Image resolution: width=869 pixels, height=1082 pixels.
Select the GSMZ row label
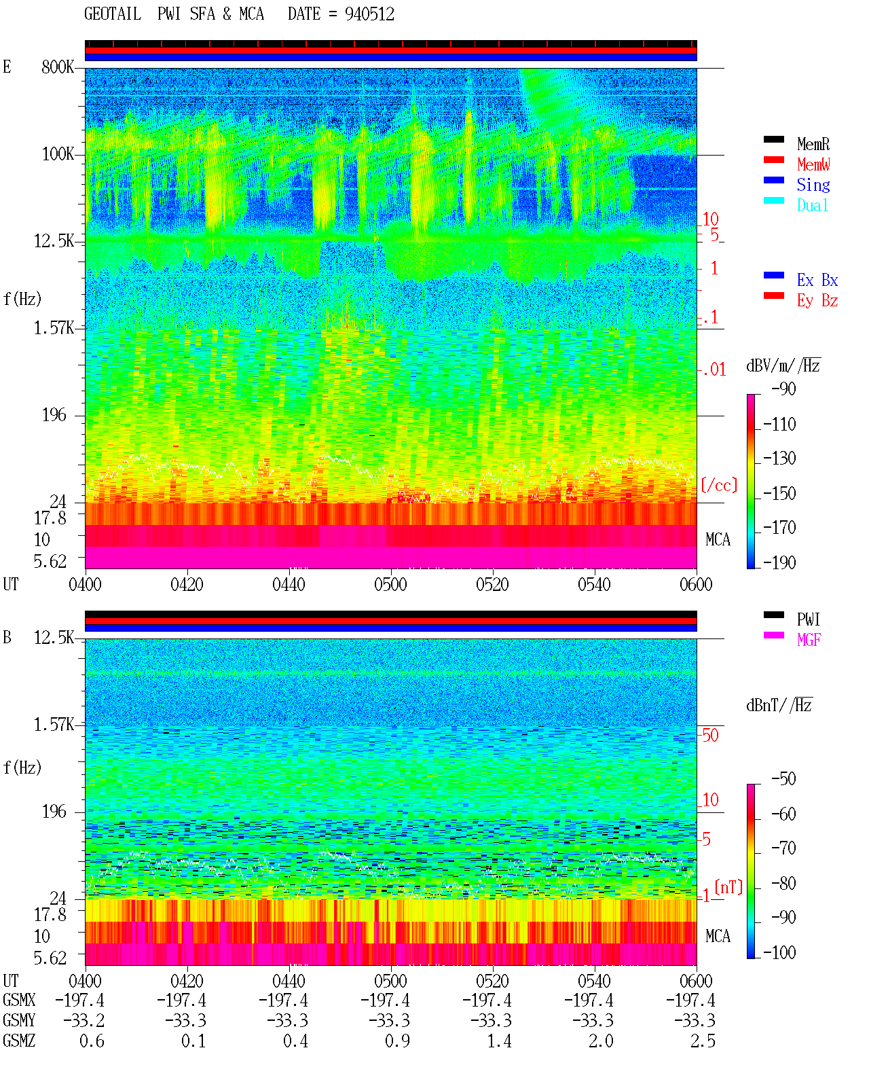19,1041
